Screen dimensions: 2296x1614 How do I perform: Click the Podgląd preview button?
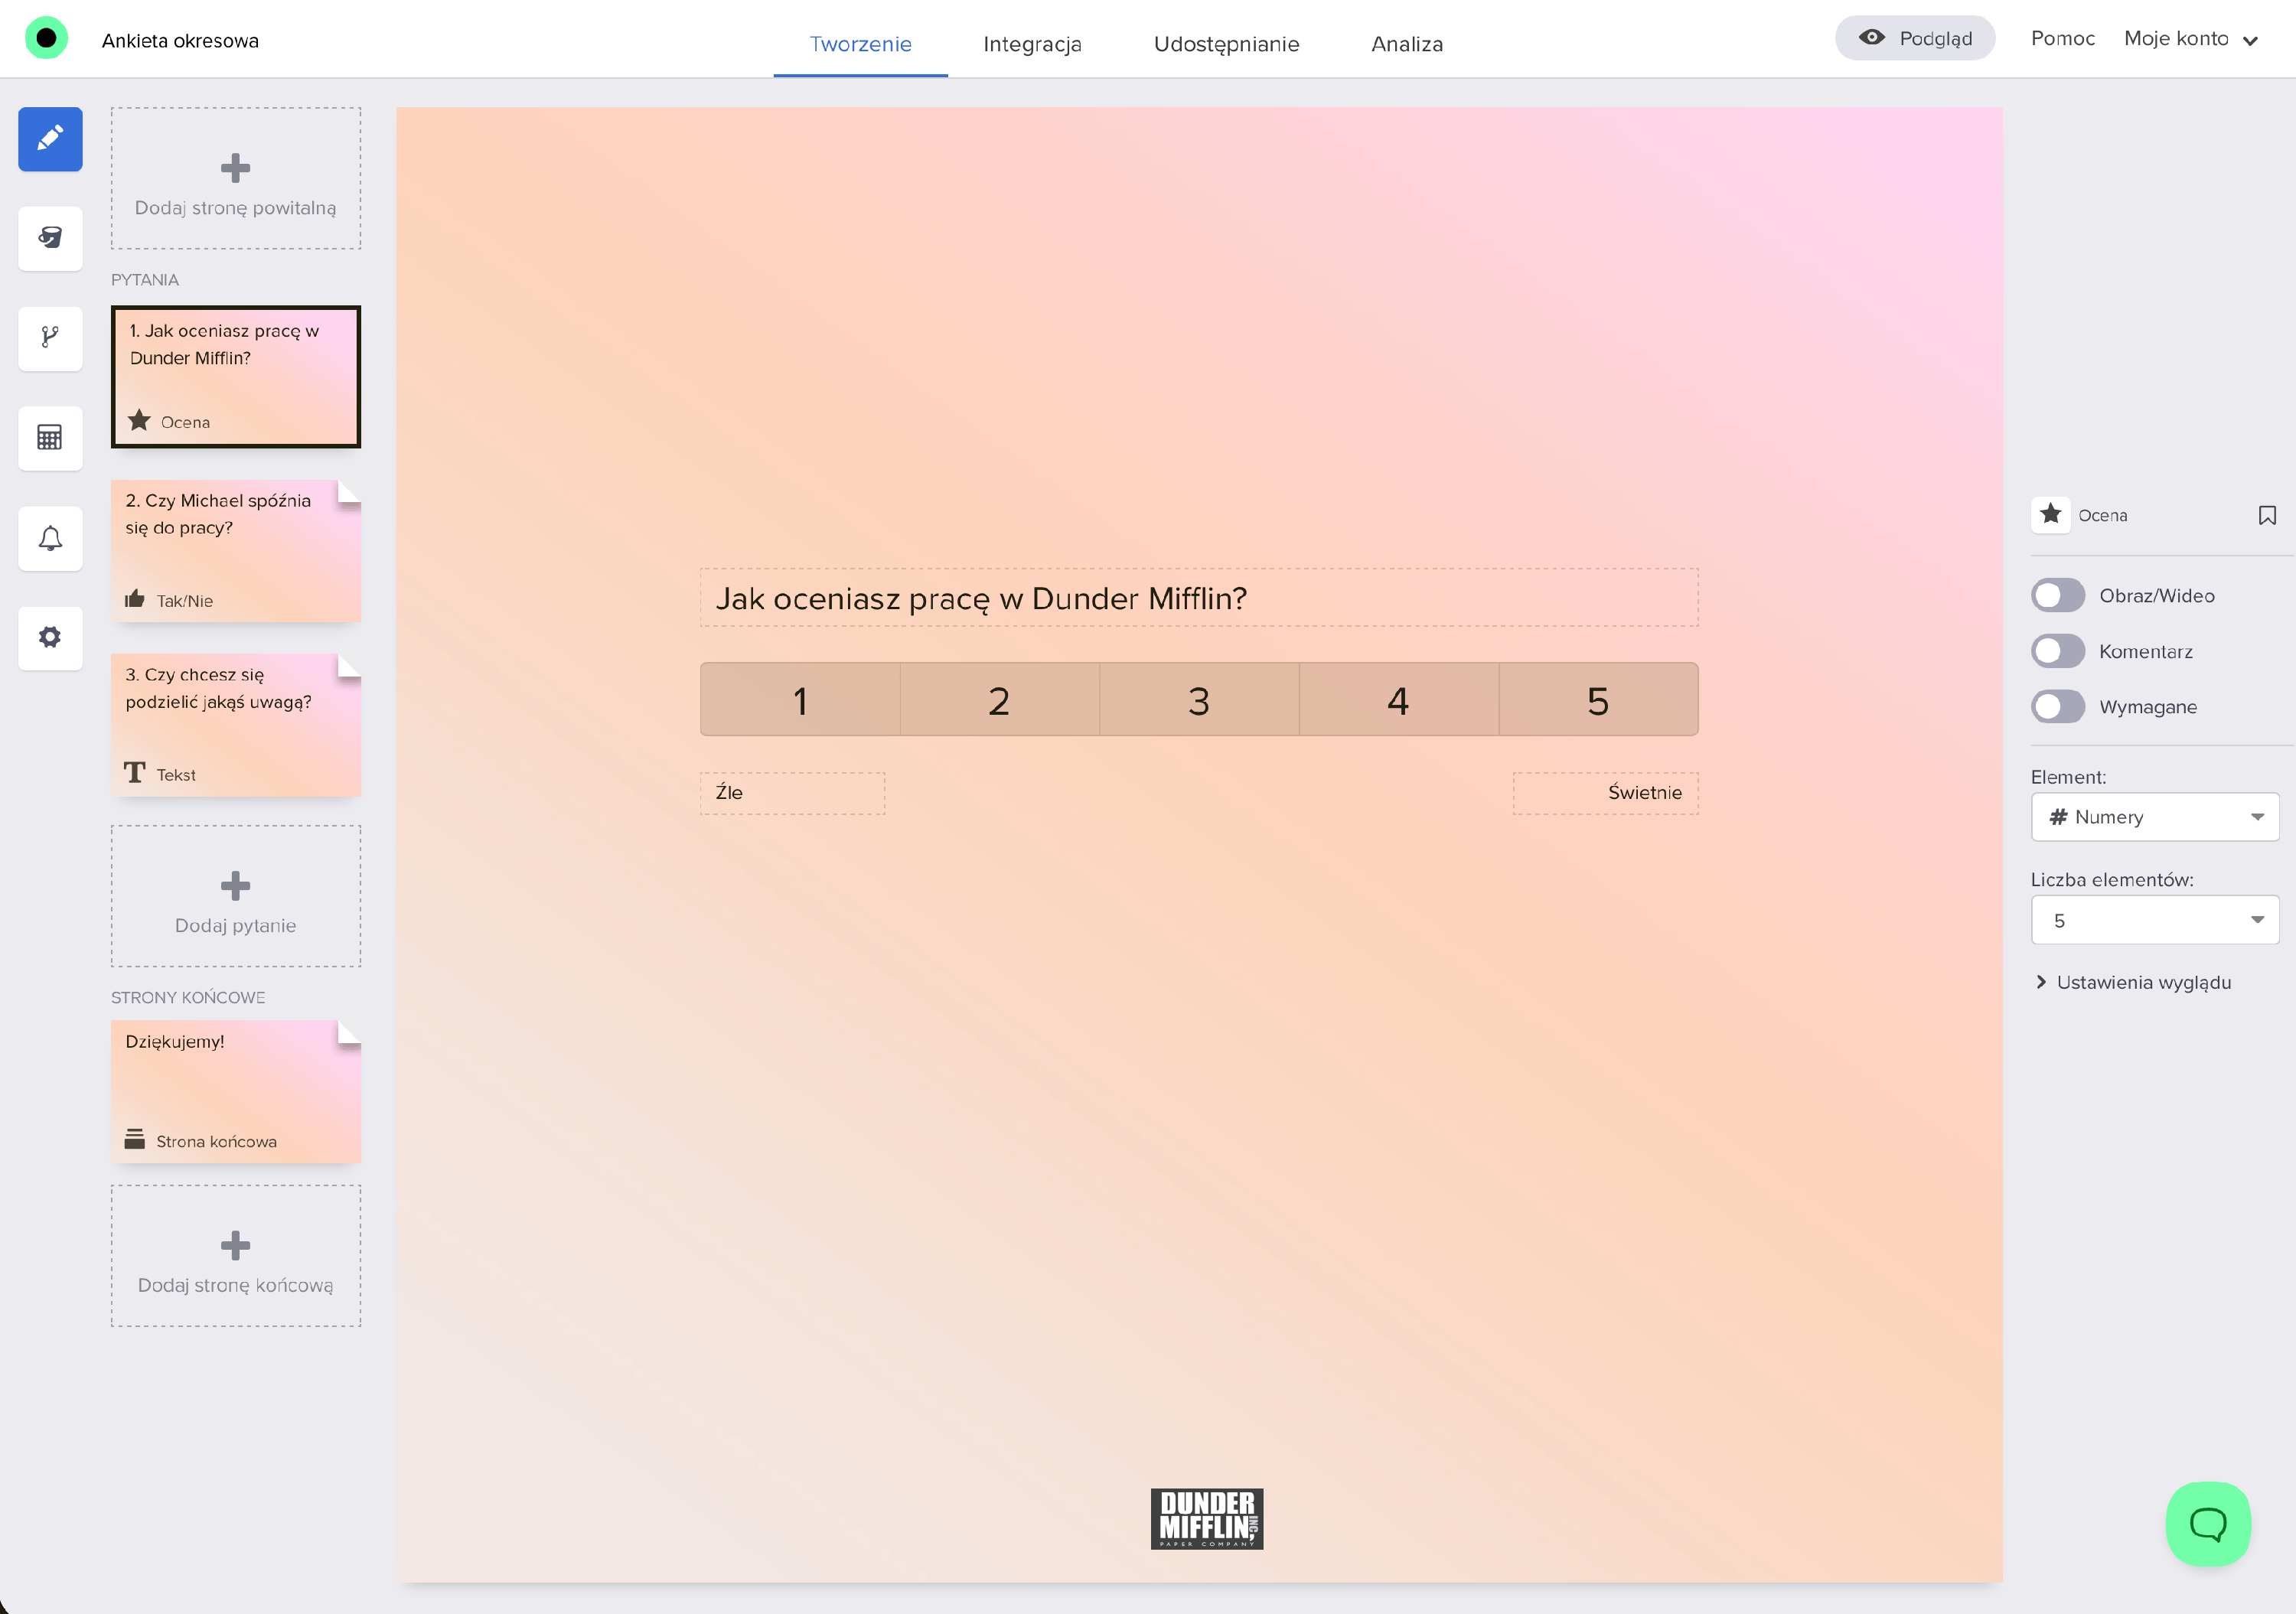click(1914, 39)
